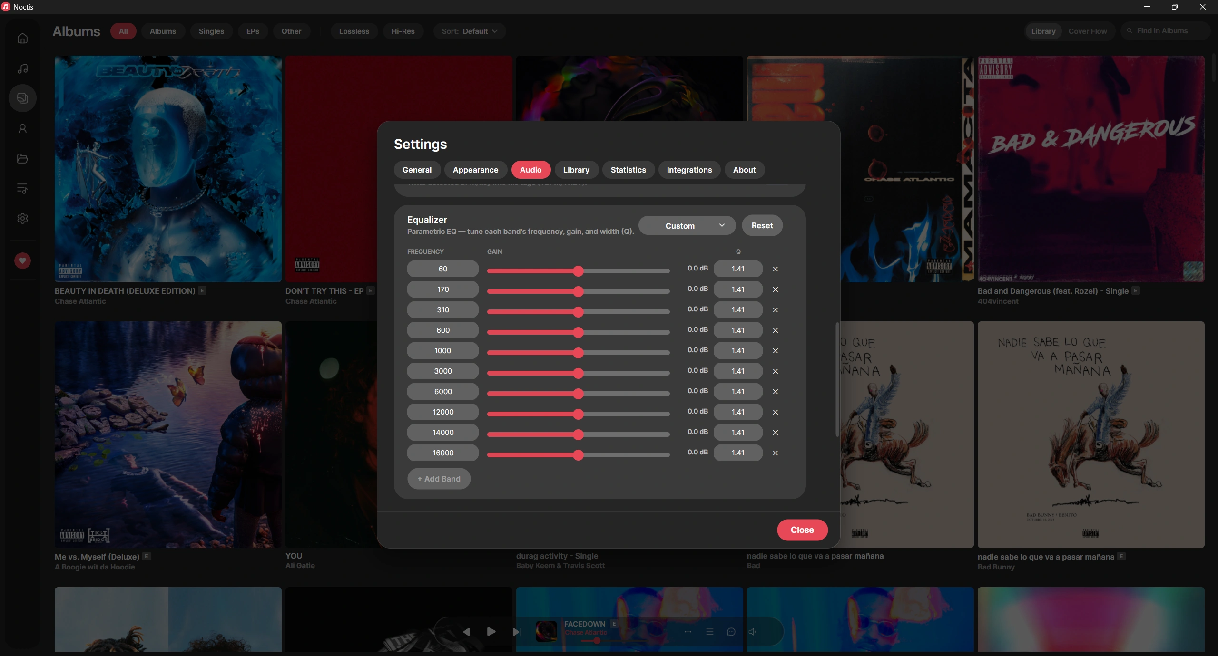Remove the 16000 Hz band
The height and width of the screenshot is (656, 1218).
776,453
